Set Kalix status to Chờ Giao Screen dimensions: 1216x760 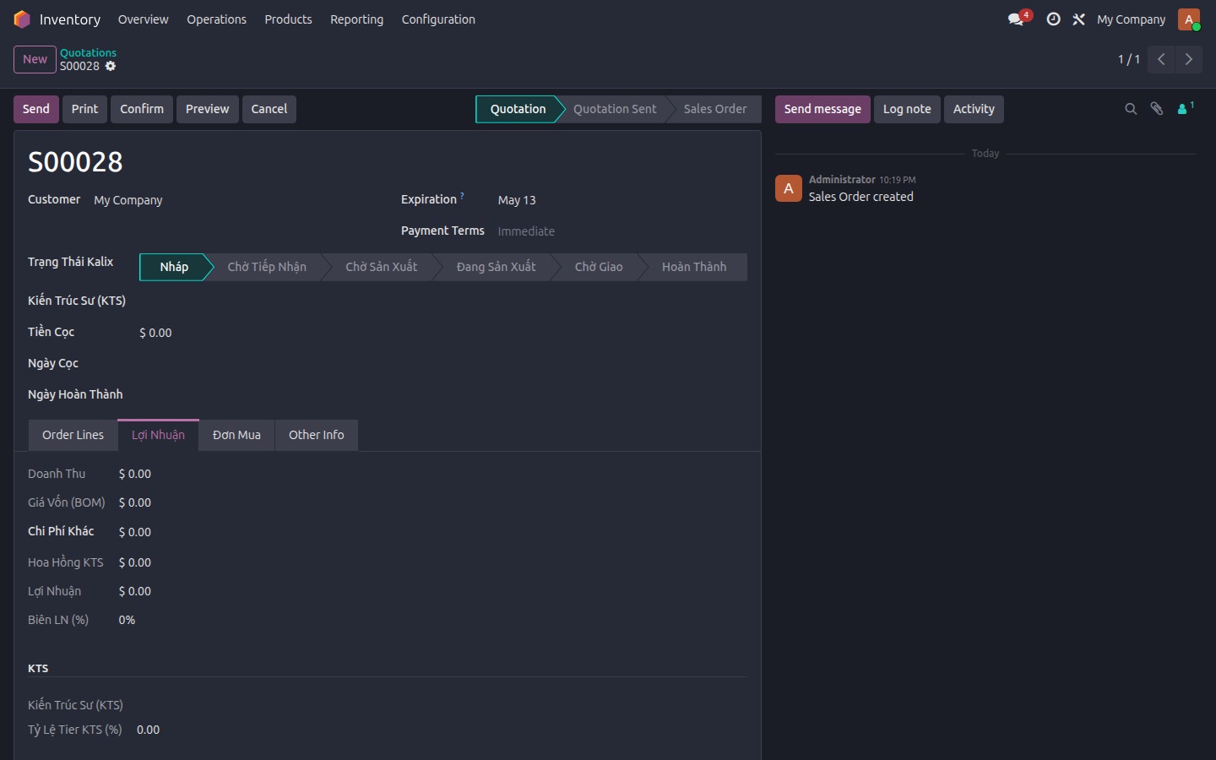(x=599, y=267)
